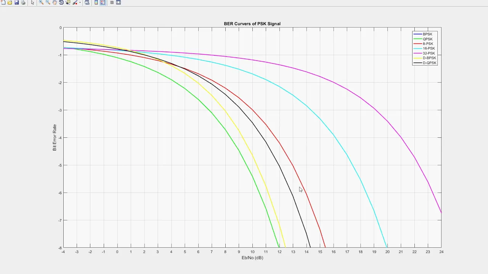Image resolution: width=488 pixels, height=274 pixels.
Task: Select the Zoom Out magnifier tool
Action: [48, 2]
